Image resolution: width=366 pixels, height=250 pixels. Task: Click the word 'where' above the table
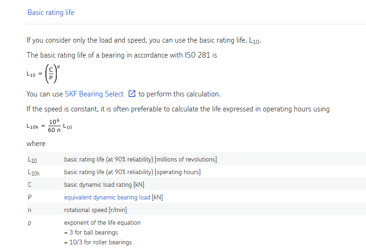[36, 144]
